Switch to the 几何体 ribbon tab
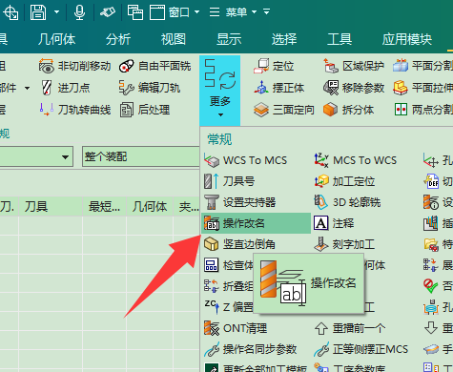The image size is (453, 372). (56, 39)
